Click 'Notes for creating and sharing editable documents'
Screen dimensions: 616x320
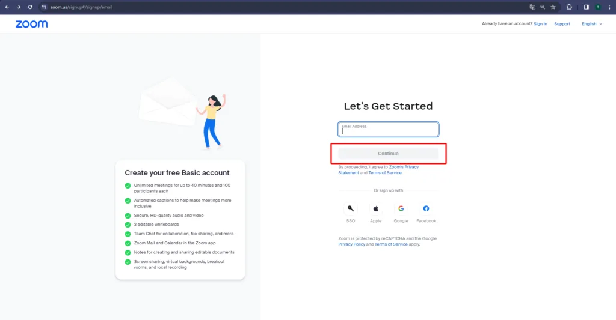(x=184, y=253)
